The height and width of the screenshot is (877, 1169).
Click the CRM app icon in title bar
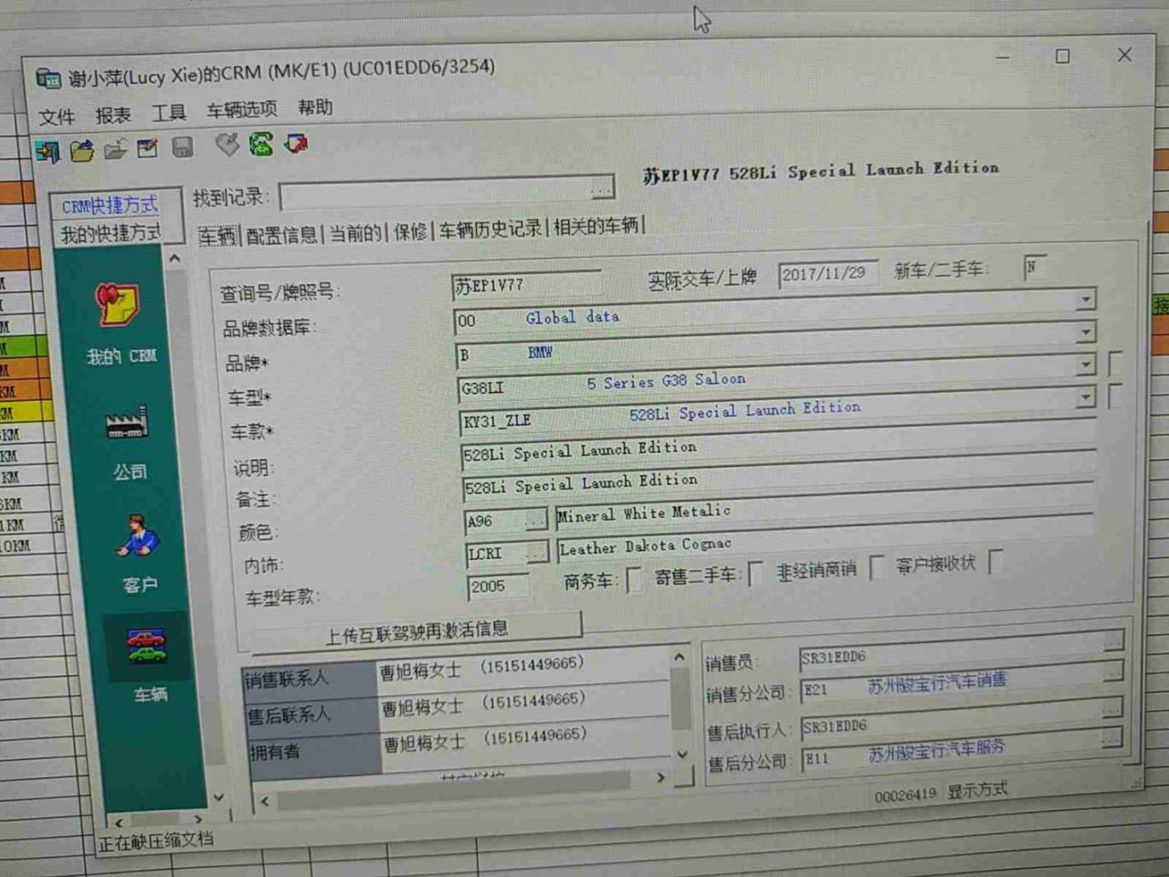tap(48, 79)
